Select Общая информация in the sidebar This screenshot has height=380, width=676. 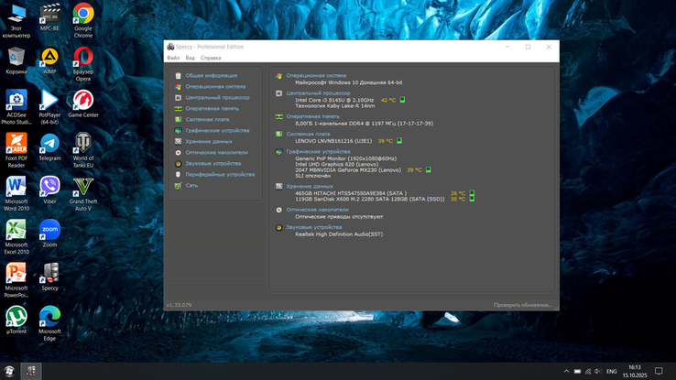(212, 75)
